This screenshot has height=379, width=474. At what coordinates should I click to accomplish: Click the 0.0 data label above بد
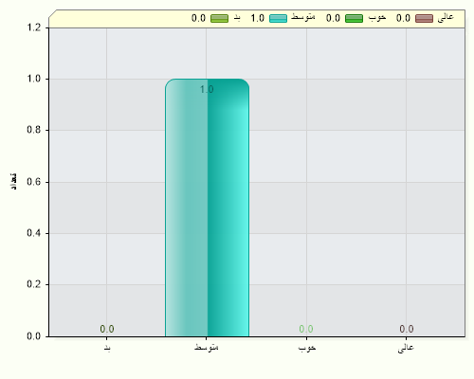tap(107, 329)
